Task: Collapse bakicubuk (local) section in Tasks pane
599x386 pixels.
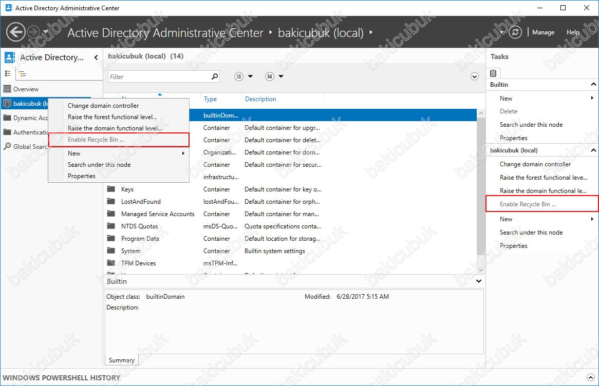Action: (593, 150)
